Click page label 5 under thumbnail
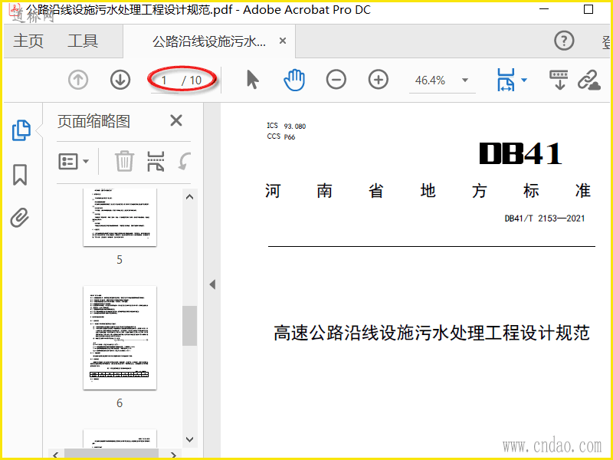Screen dimensions: 613x460 (120, 260)
